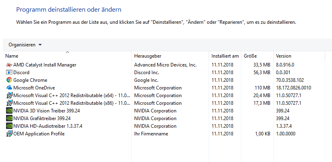Click publisher Google Inc.
332x162 pixels.
pos(146,80)
